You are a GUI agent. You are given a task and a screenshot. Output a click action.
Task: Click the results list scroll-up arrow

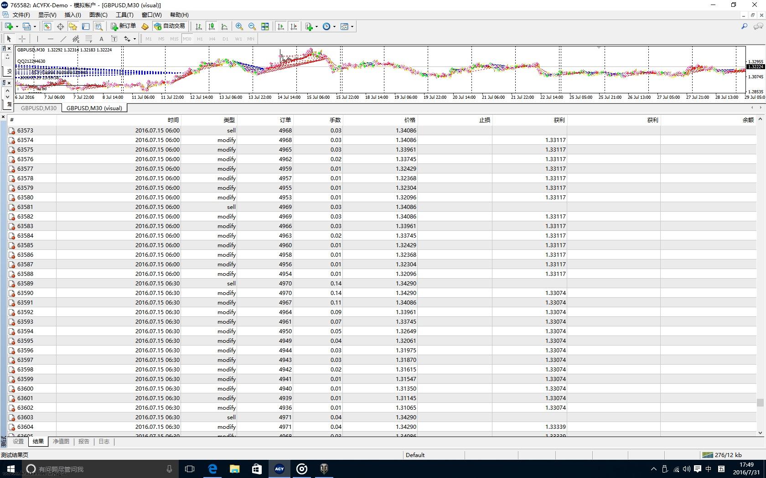[x=760, y=119]
